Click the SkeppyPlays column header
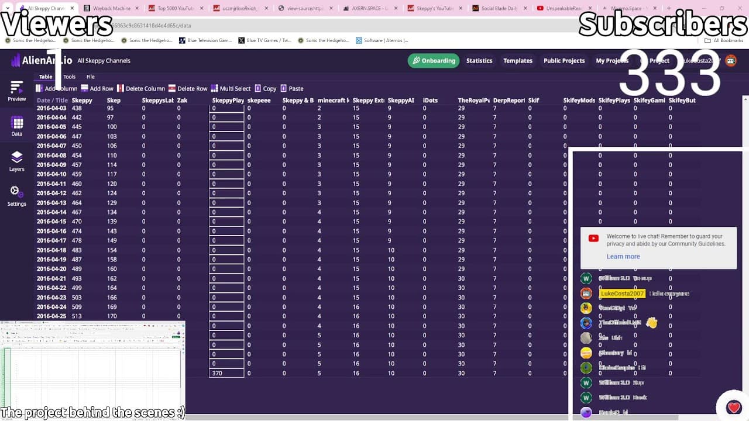749x421 pixels. click(228, 101)
